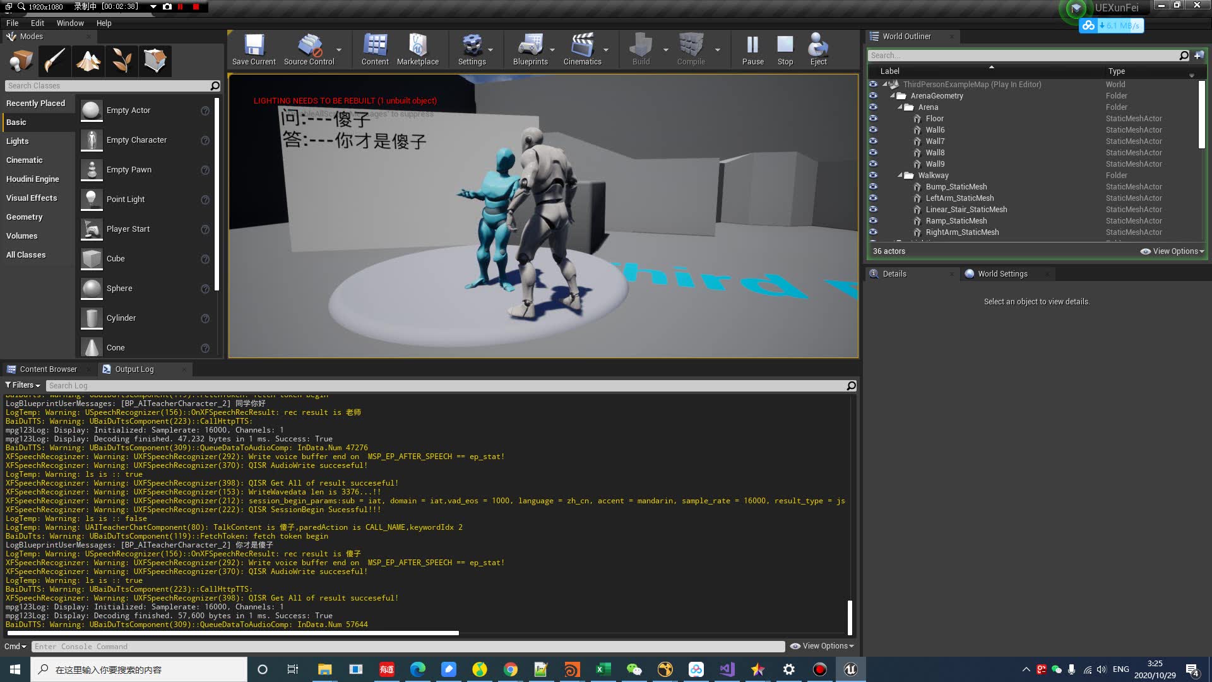Image resolution: width=1212 pixels, height=682 pixels.
Task: Toggle visibility of Wall8
Action: point(873,153)
